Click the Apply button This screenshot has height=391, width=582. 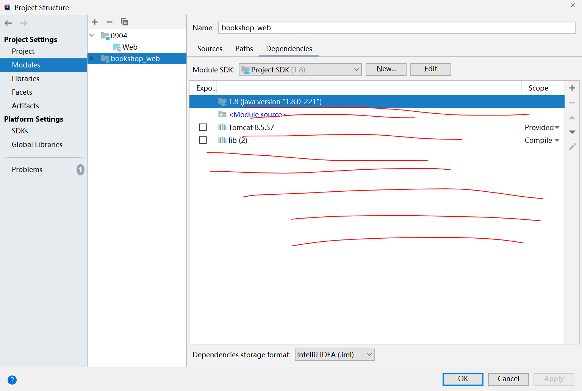tap(554, 379)
